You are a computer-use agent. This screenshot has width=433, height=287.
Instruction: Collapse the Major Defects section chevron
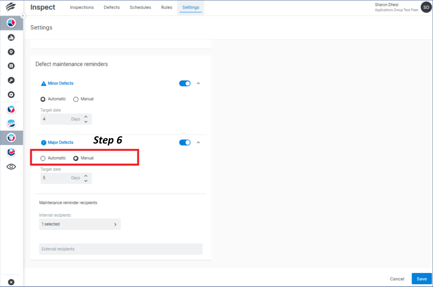coord(198,142)
